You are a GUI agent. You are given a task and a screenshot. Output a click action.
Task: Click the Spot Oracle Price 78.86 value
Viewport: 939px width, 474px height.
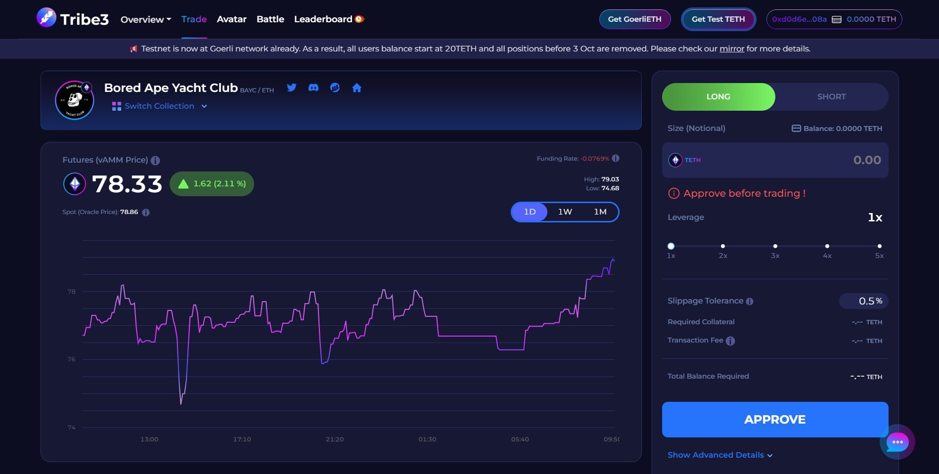click(x=129, y=212)
